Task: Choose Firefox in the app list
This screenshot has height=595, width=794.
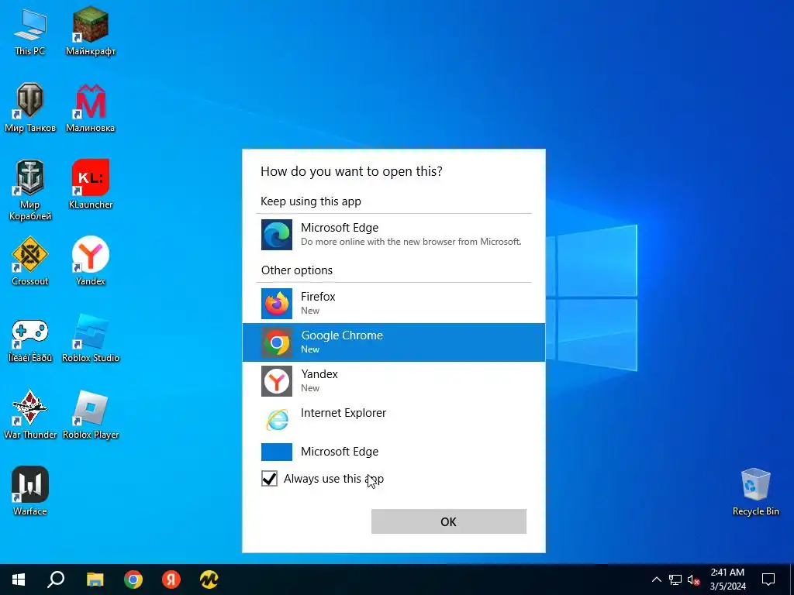Action: tap(394, 303)
